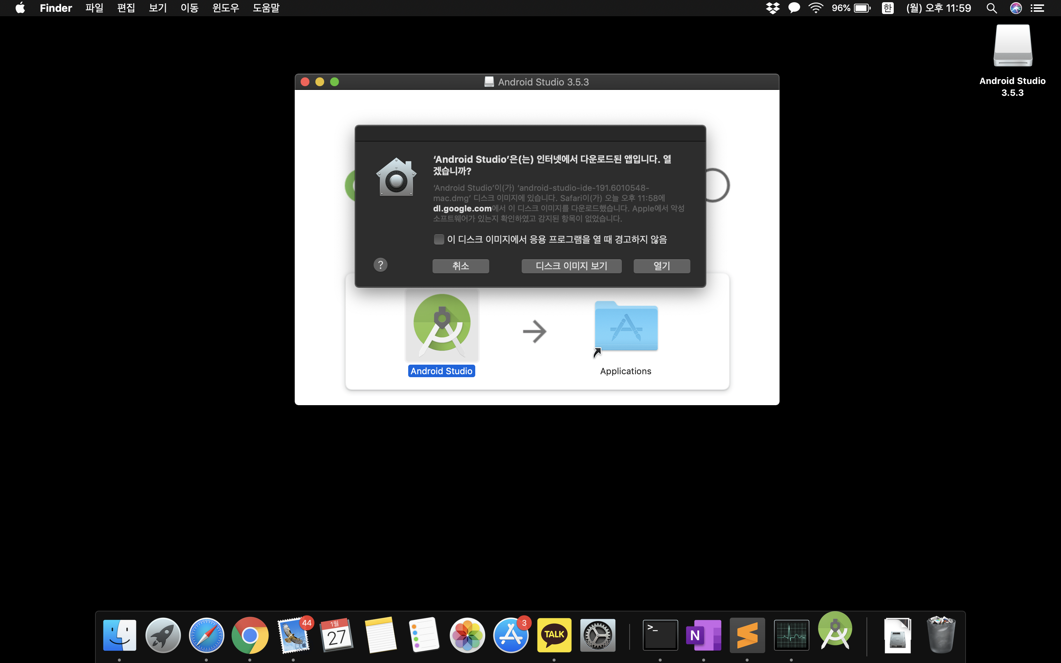Viewport: 1061px width, 663px height.
Task: Open KakaoTalk from the Dock
Action: [x=554, y=635]
